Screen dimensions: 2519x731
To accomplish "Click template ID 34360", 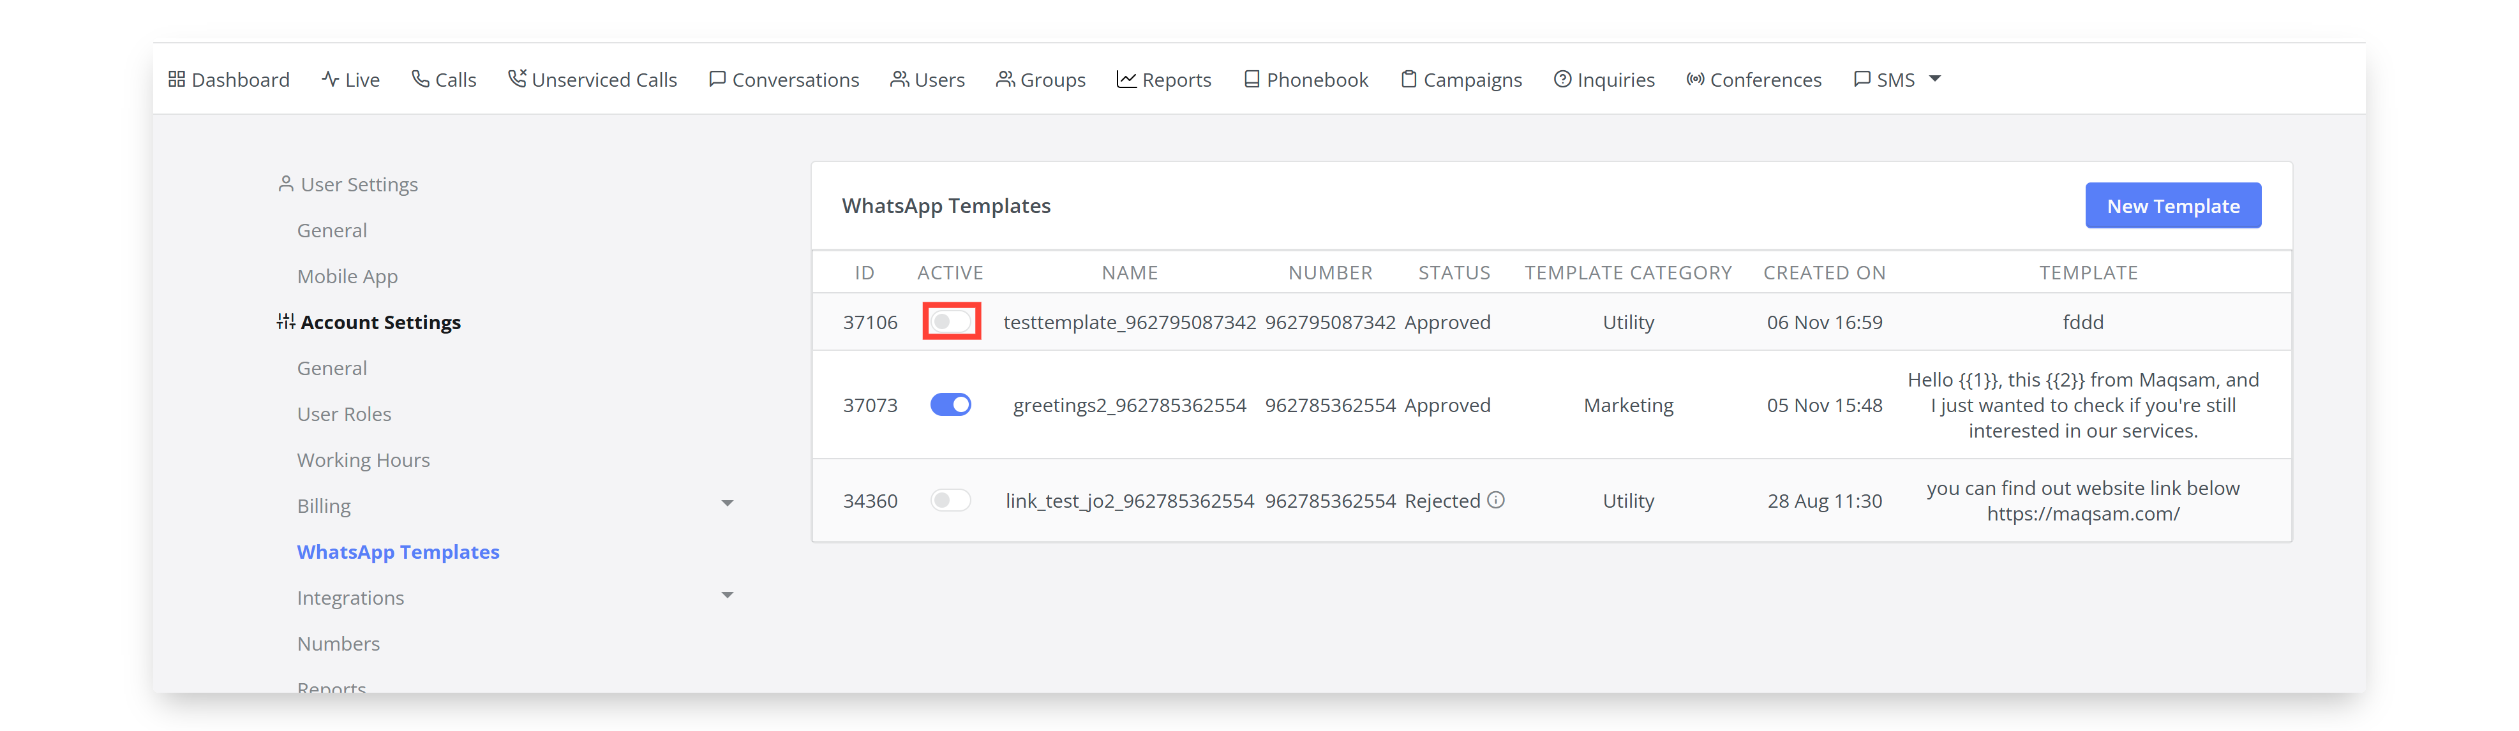I will (871, 501).
